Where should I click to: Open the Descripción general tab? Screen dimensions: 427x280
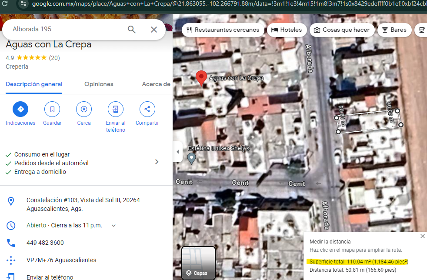point(34,84)
